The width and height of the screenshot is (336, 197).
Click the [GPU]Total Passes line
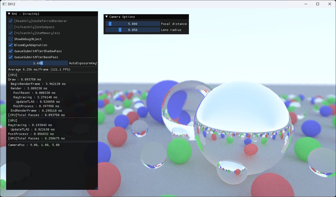pyautogui.click(x=36, y=138)
